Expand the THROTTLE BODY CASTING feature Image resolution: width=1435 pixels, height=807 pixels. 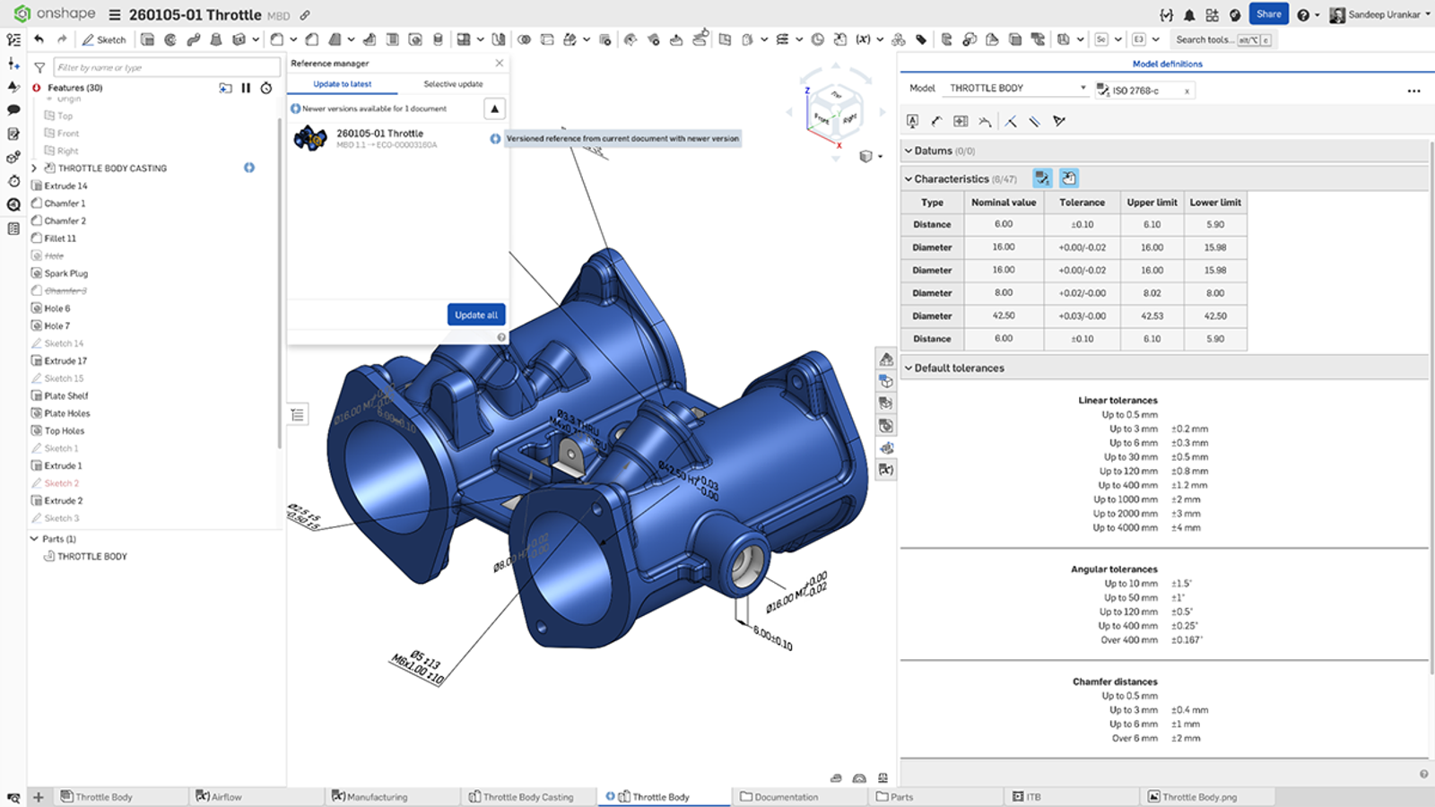coord(34,168)
